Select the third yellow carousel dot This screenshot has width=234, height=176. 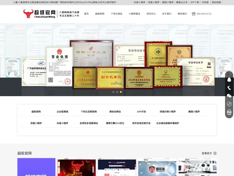[121, 92]
